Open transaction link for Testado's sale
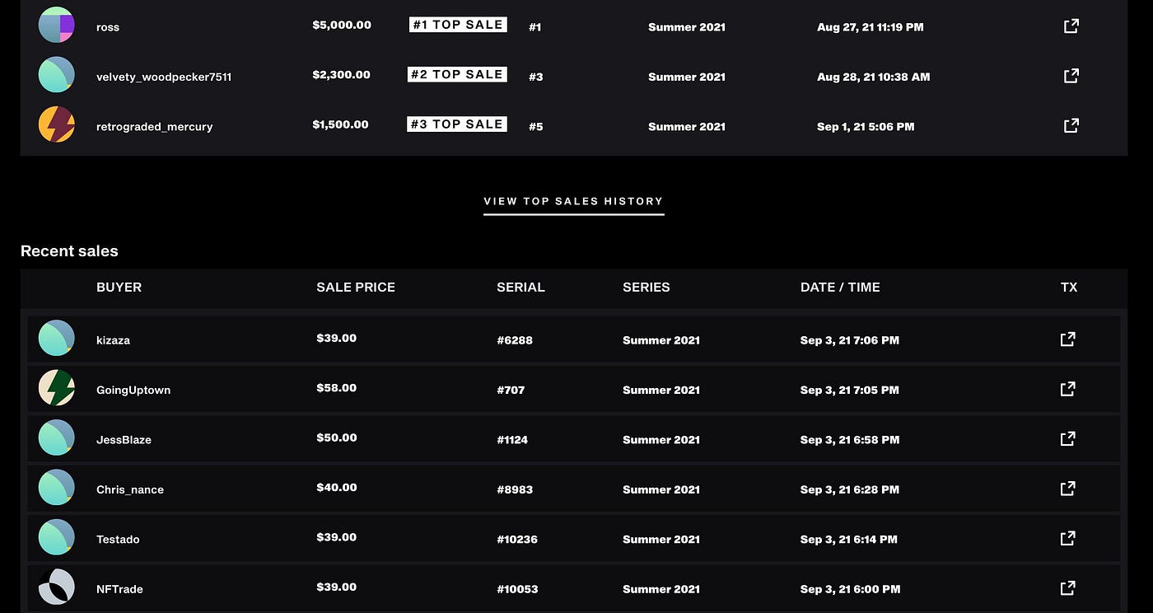The width and height of the screenshot is (1153, 613). point(1067,539)
